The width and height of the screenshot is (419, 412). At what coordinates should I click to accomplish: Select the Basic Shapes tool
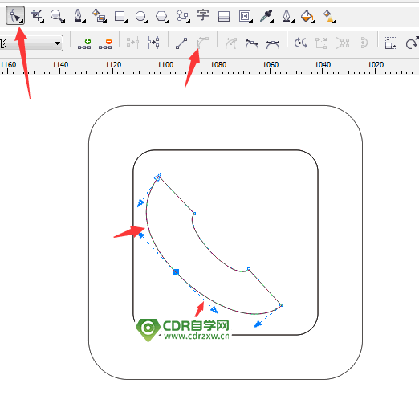tap(183, 16)
